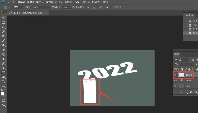This screenshot has width=198, height=113.
Task: Select the Hand tool
Action: point(3,77)
